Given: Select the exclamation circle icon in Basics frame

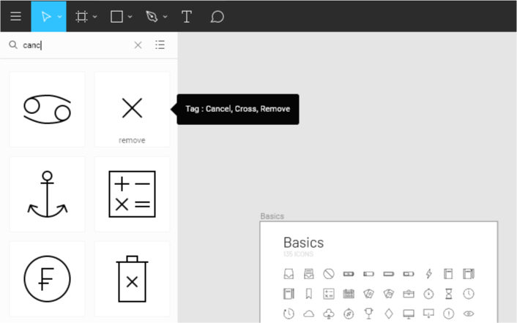Looking at the screenshot, I should coord(448,313).
